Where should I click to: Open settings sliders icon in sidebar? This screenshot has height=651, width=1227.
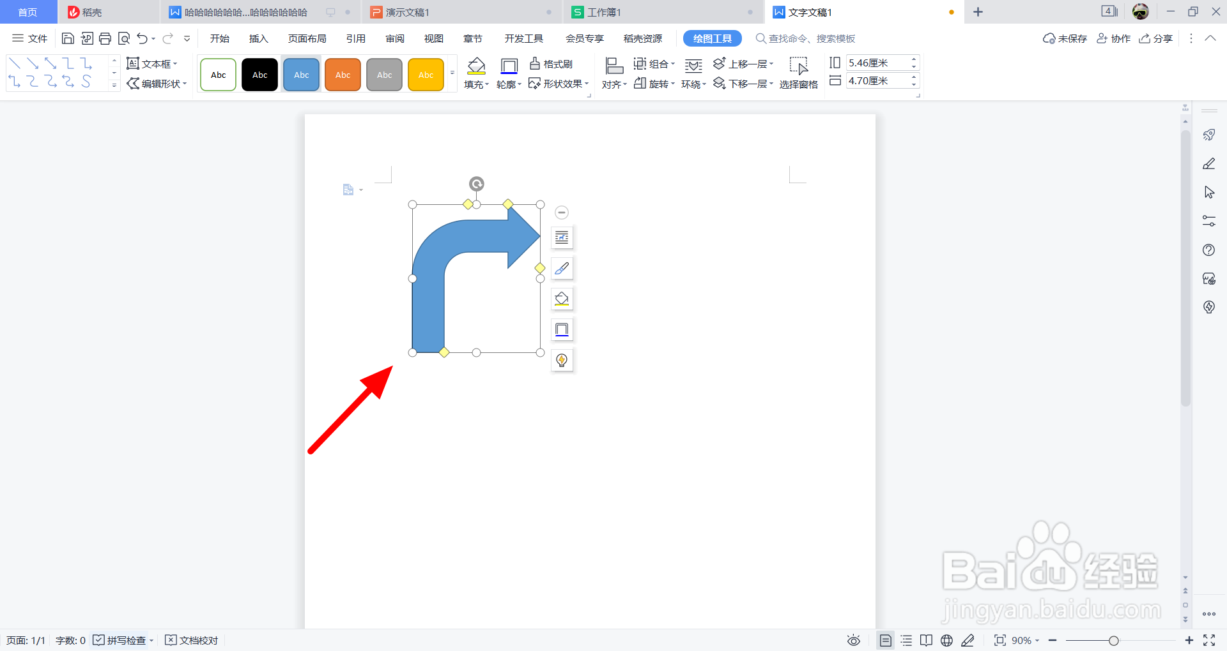[1208, 221]
